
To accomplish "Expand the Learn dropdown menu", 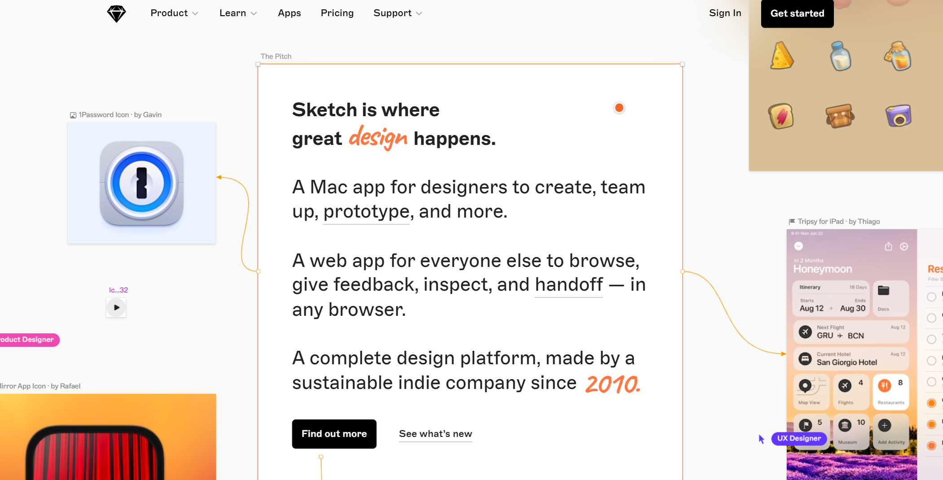I will 238,13.
